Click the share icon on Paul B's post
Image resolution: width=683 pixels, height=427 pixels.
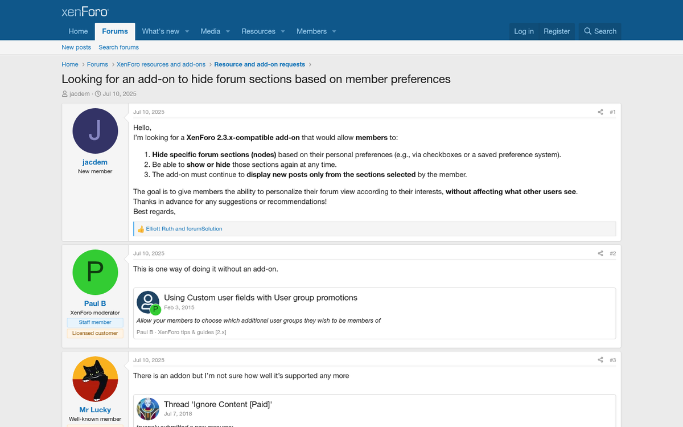click(x=600, y=253)
